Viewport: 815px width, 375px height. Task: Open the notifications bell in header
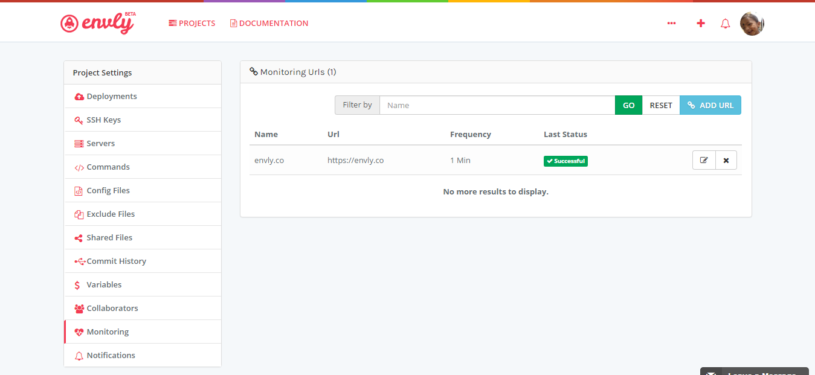(726, 24)
